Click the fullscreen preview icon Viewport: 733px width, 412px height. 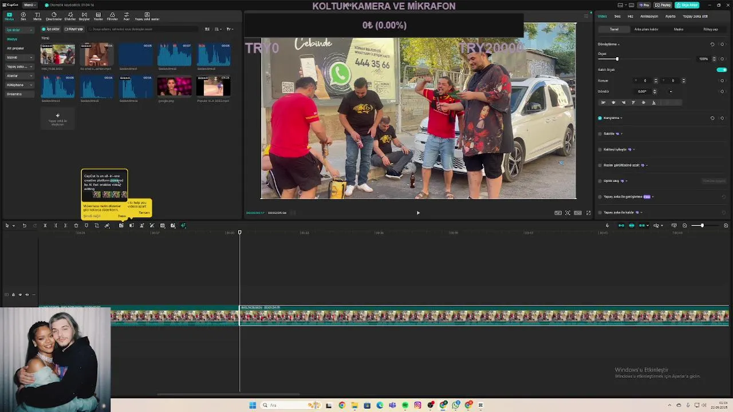tap(588, 213)
